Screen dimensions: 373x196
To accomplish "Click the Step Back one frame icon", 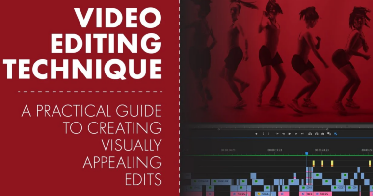I will [283, 134].
